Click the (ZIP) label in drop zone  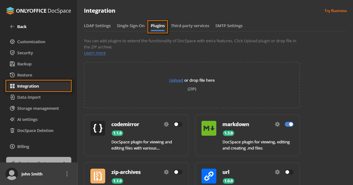tap(192, 89)
